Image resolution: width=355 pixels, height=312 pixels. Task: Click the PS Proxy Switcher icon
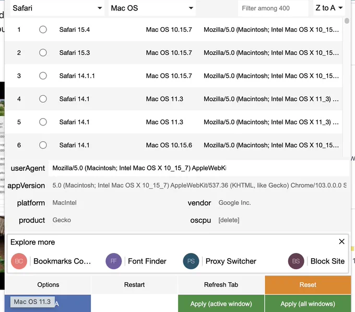click(191, 261)
